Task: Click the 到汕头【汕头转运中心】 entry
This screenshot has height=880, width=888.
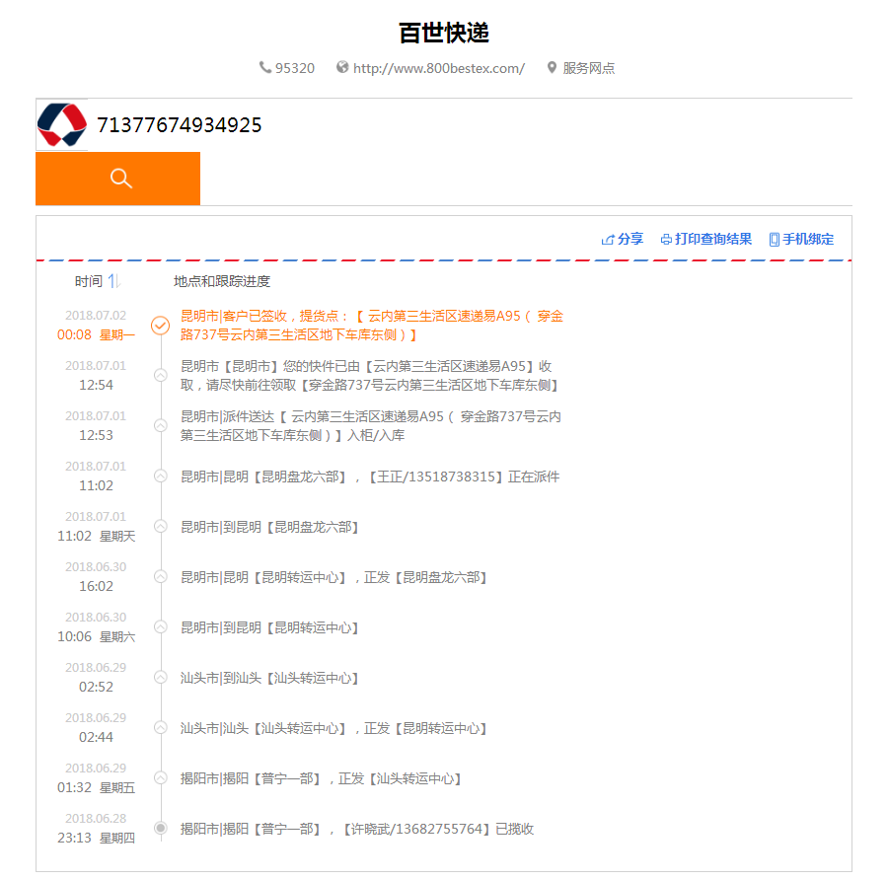Action: (x=269, y=679)
